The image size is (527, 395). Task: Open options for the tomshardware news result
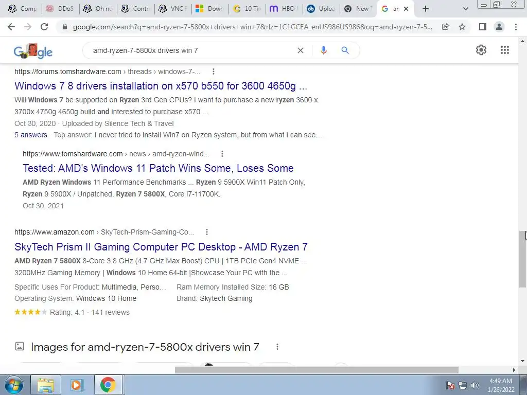coord(222,154)
